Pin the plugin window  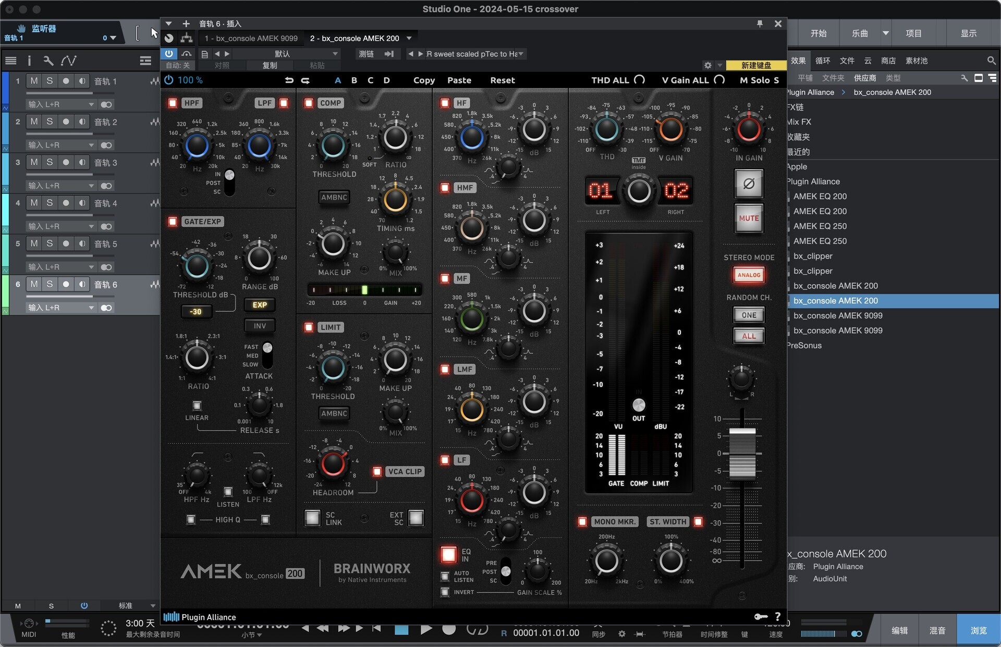point(760,23)
